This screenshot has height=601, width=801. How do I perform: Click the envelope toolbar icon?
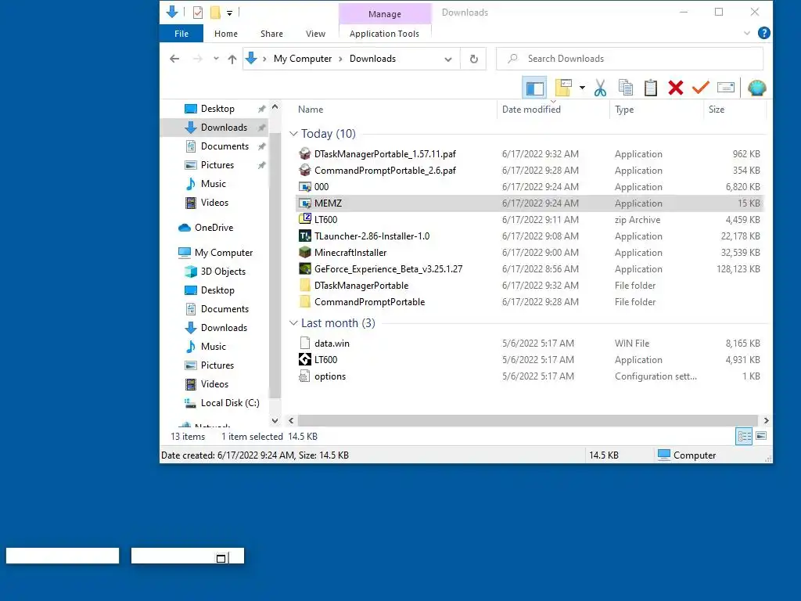[725, 88]
